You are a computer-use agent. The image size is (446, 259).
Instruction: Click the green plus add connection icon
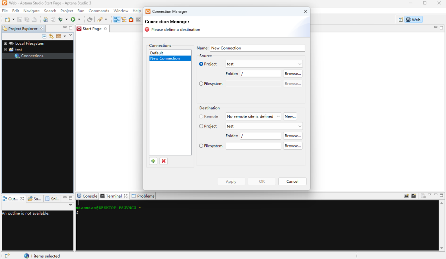(x=153, y=161)
